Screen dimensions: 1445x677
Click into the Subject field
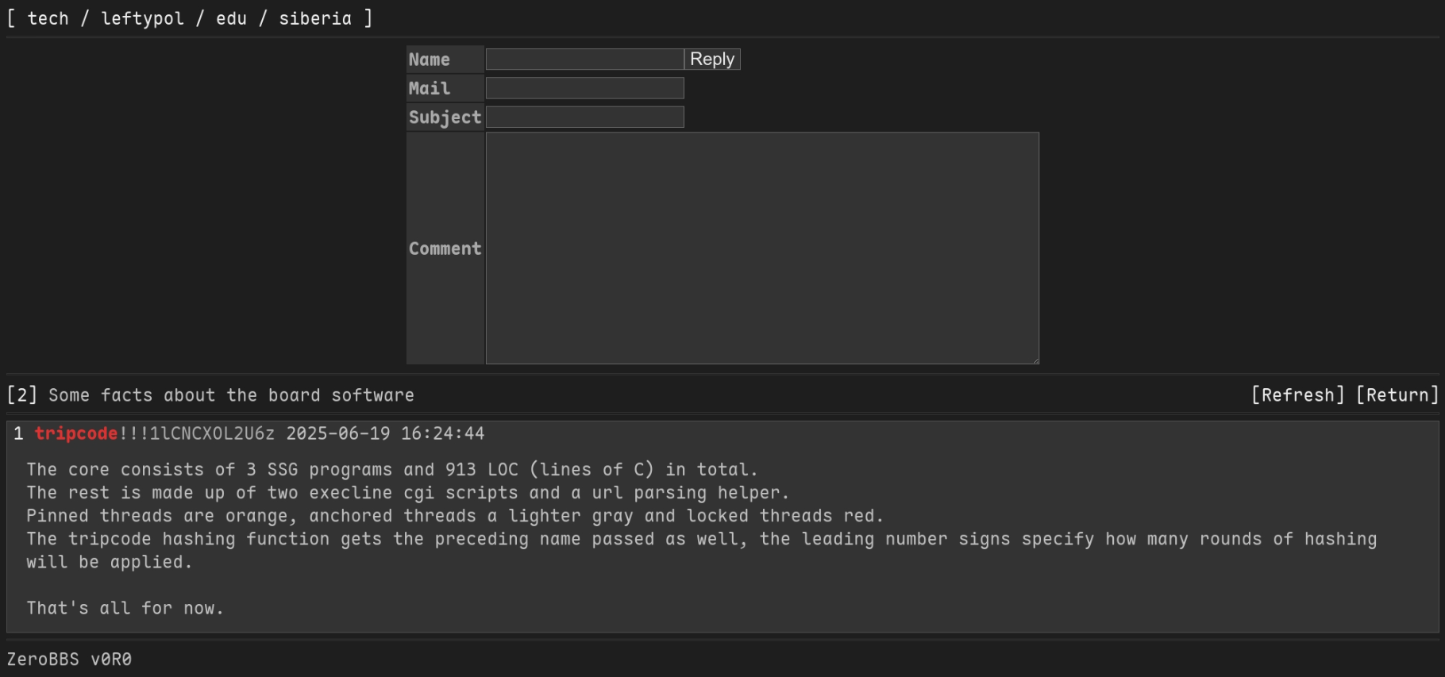pyautogui.click(x=584, y=117)
